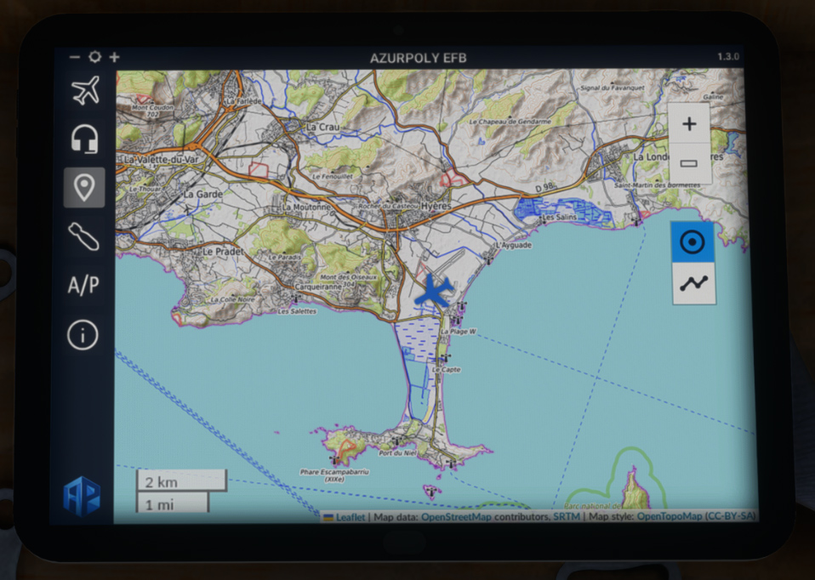Decrease screen brightness with minus button
Image resolution: width=815 pixels, height=580 pixels.
tap(75, 58)
